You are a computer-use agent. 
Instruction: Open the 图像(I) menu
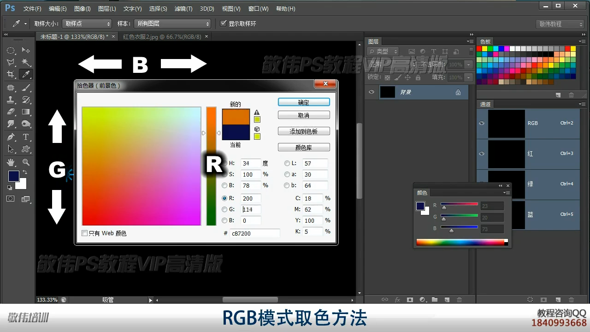tap(82, 9)
